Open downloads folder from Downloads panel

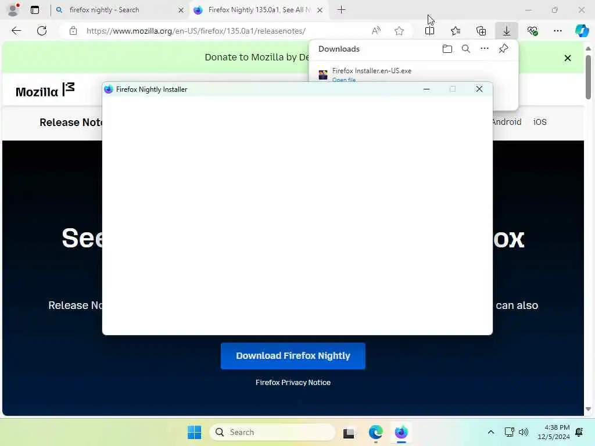coord(447,49)
